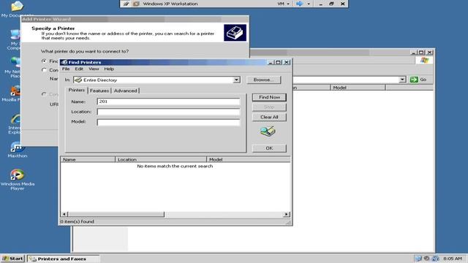This screenshot has height=263, width=468.
Task: Select the greyed-out third radio option in the wizard
Action: (44, 94)
